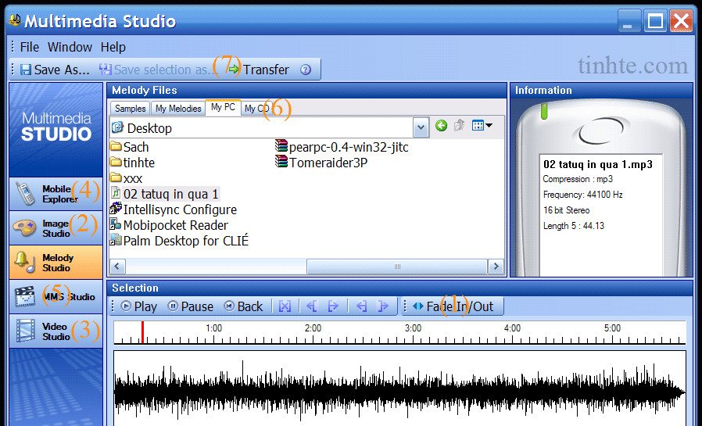Open the File menu

click(29, 47)
